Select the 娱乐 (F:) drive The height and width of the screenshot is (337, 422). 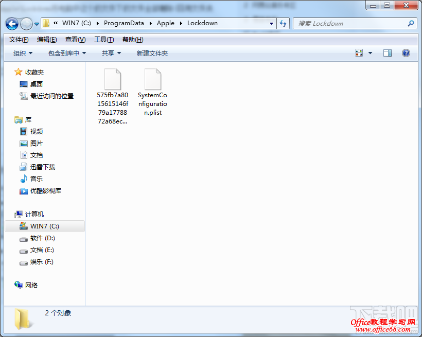pyautogui.click(x=42, y=262)
